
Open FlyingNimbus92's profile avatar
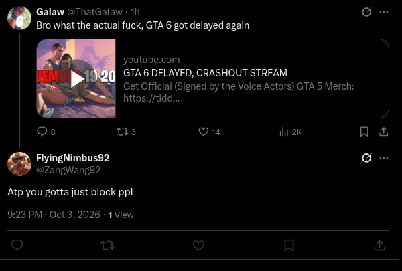(x=19, y=164)
